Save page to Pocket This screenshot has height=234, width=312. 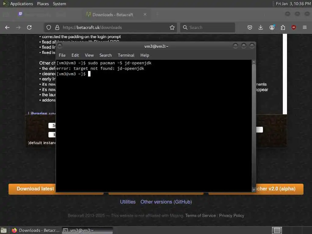[250, 27]
